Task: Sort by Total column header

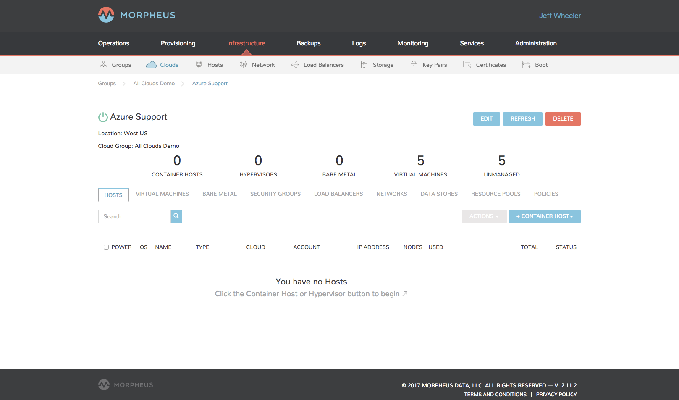Action: (530, 247)
